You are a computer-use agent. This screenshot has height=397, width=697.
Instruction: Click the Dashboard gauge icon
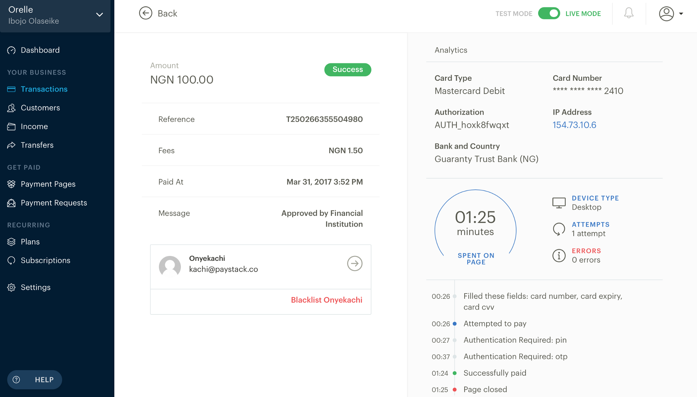pos(11,50)
